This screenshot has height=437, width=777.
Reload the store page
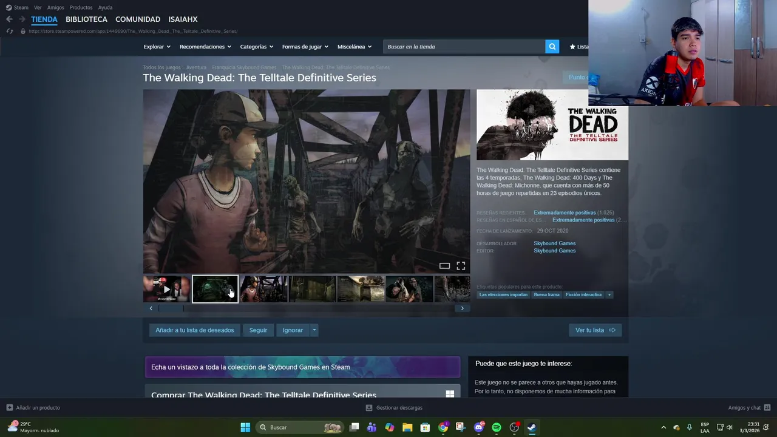(x=9, y=31)
